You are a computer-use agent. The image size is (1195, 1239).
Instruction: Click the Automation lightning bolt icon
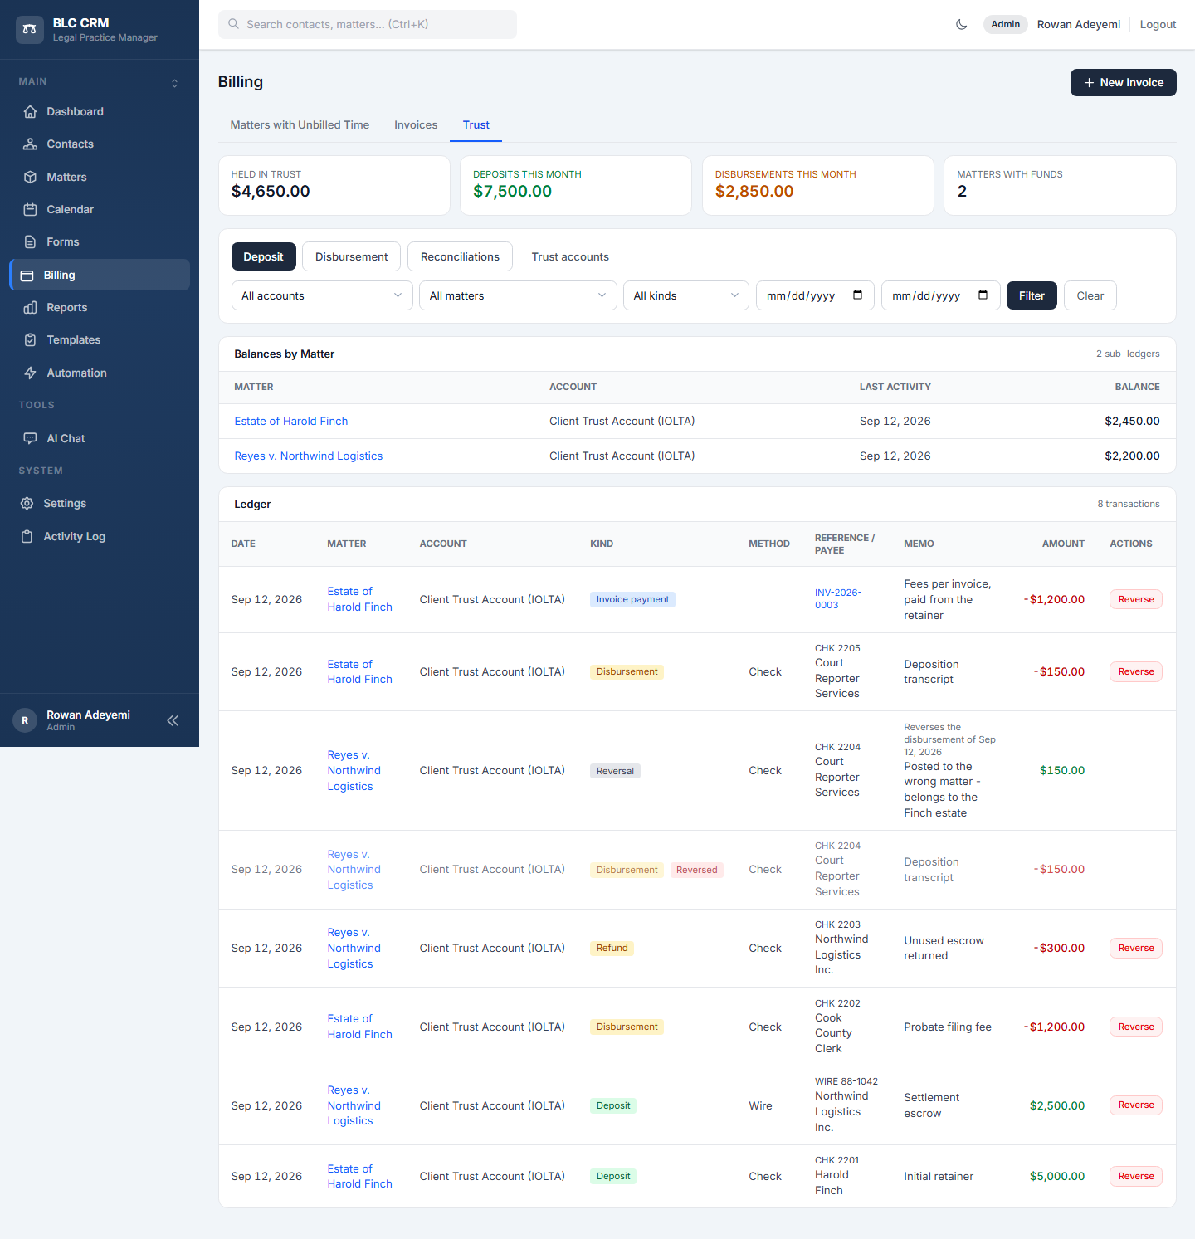31,373
